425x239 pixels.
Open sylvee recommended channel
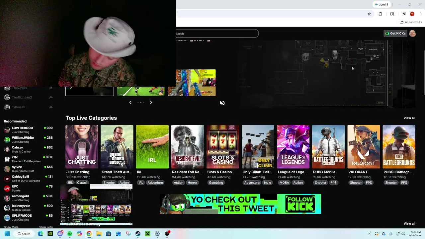click(x=28, y=169)
